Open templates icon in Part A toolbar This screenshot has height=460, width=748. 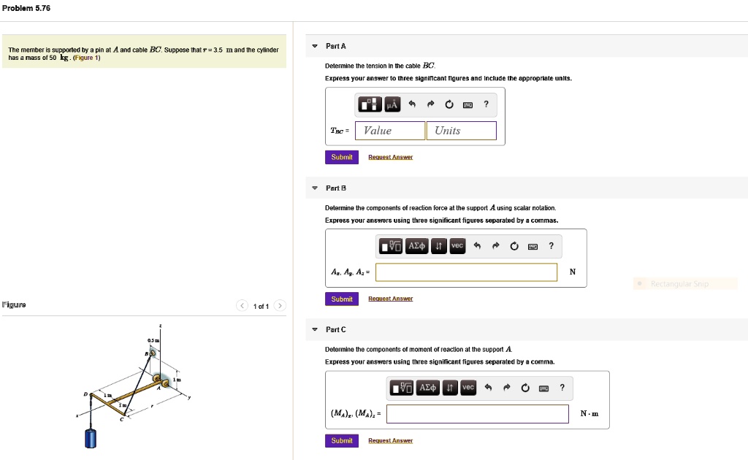pyautogui.click(x=370, y=104)
